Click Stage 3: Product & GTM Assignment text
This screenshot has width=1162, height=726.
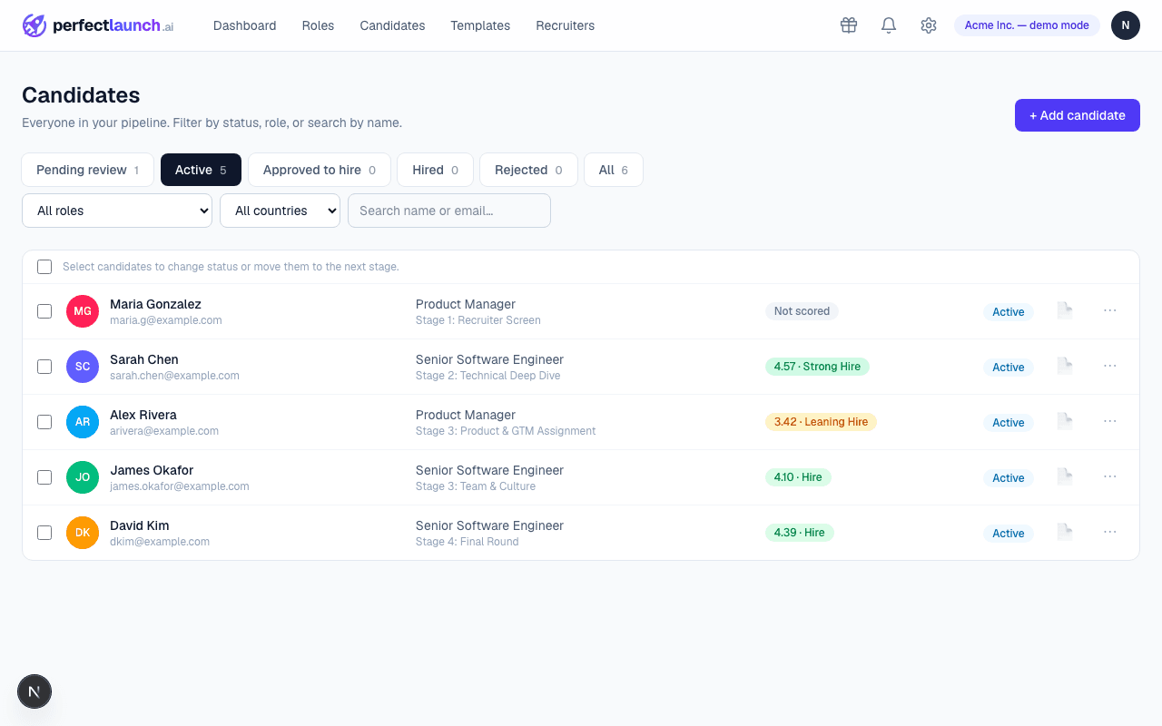click(506, 431)
